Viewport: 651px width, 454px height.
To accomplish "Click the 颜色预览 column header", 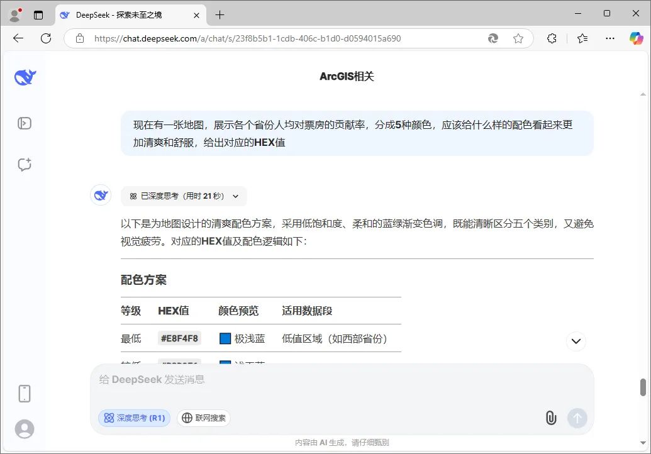I will click(238, 311).
